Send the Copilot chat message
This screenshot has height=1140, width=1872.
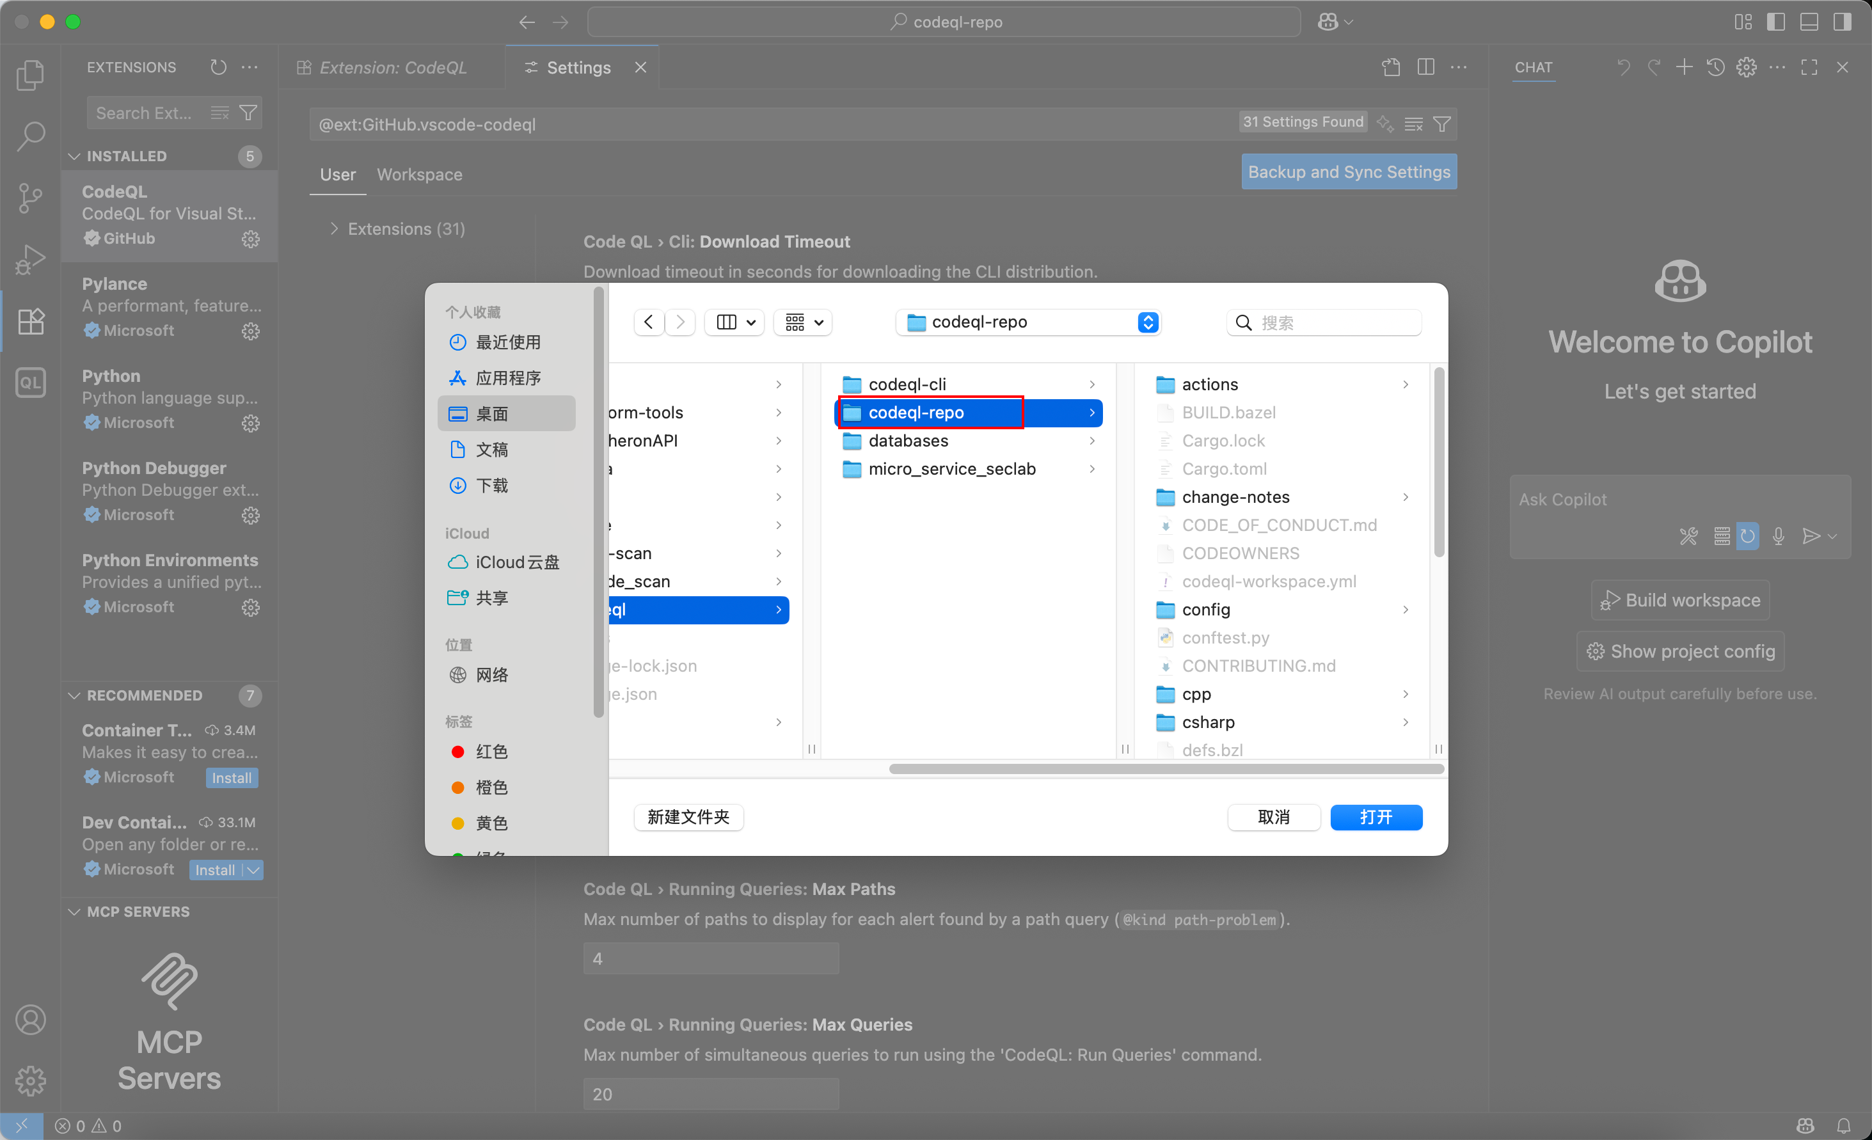1811,536
